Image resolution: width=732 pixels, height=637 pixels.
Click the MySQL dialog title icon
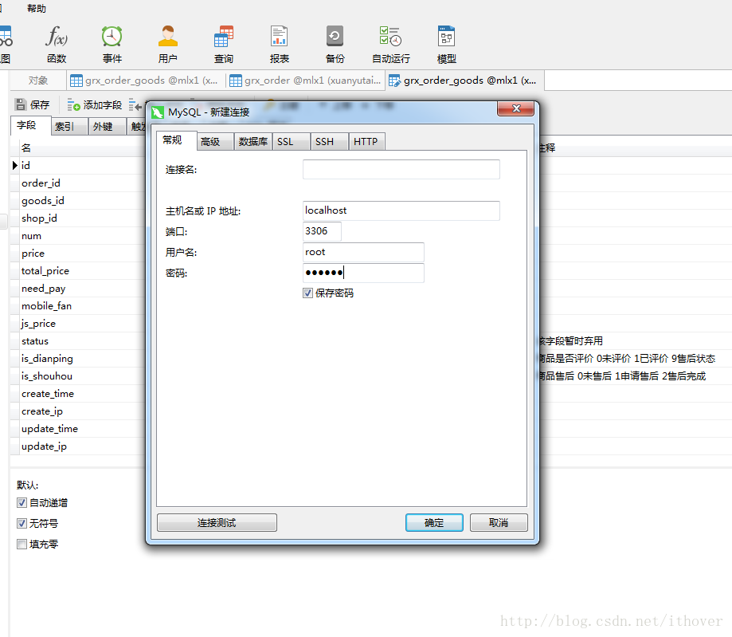[x=158, y=112]
